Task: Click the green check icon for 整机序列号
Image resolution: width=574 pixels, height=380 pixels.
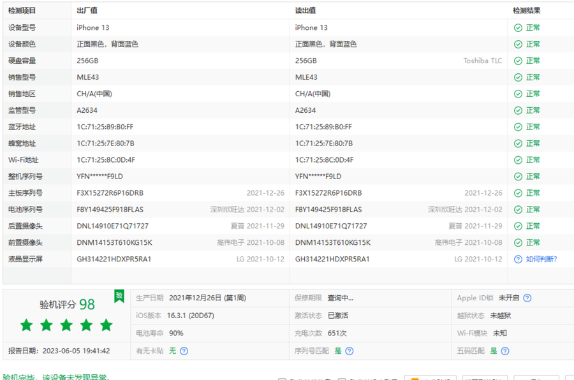Action: pos(518,177)
